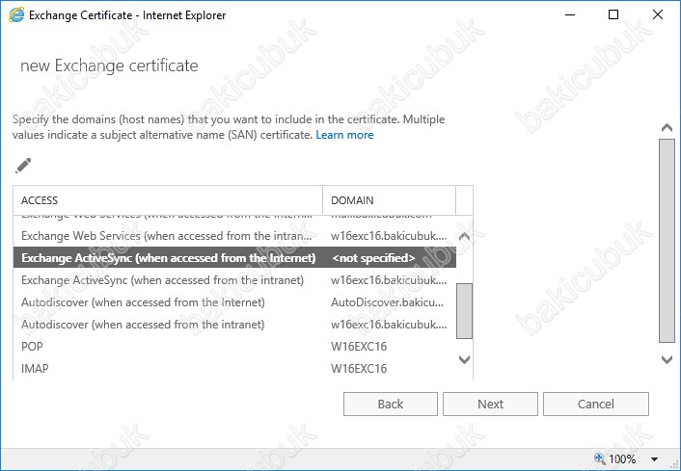This screenshot has width=681, height=471.
Task: Click the list scrollbar up arrow
Action: point(464,236)
